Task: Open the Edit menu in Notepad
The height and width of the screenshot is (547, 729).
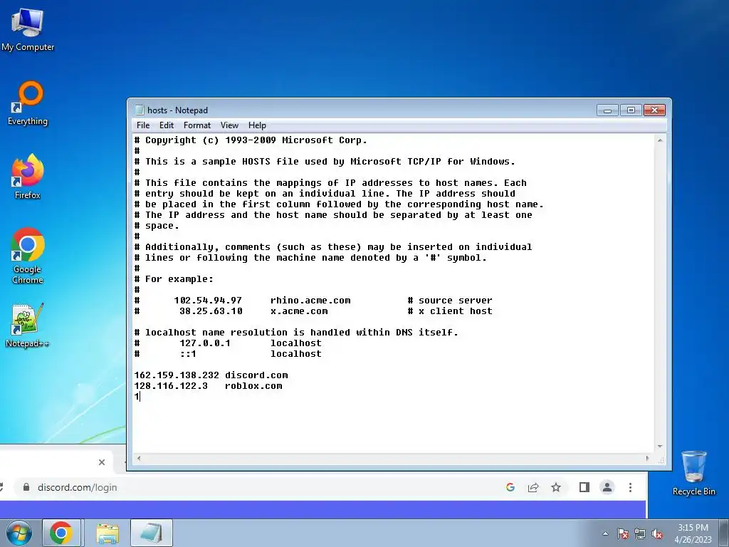Action: [166, 125]
